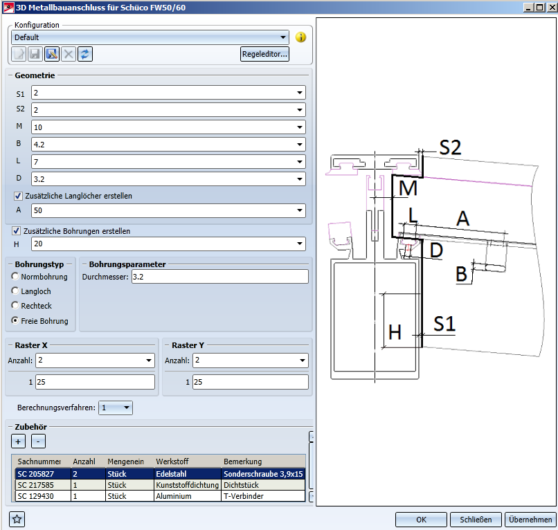558x530 pixels.
Task: Open the B value dropdown
Action: pos(300,145)
